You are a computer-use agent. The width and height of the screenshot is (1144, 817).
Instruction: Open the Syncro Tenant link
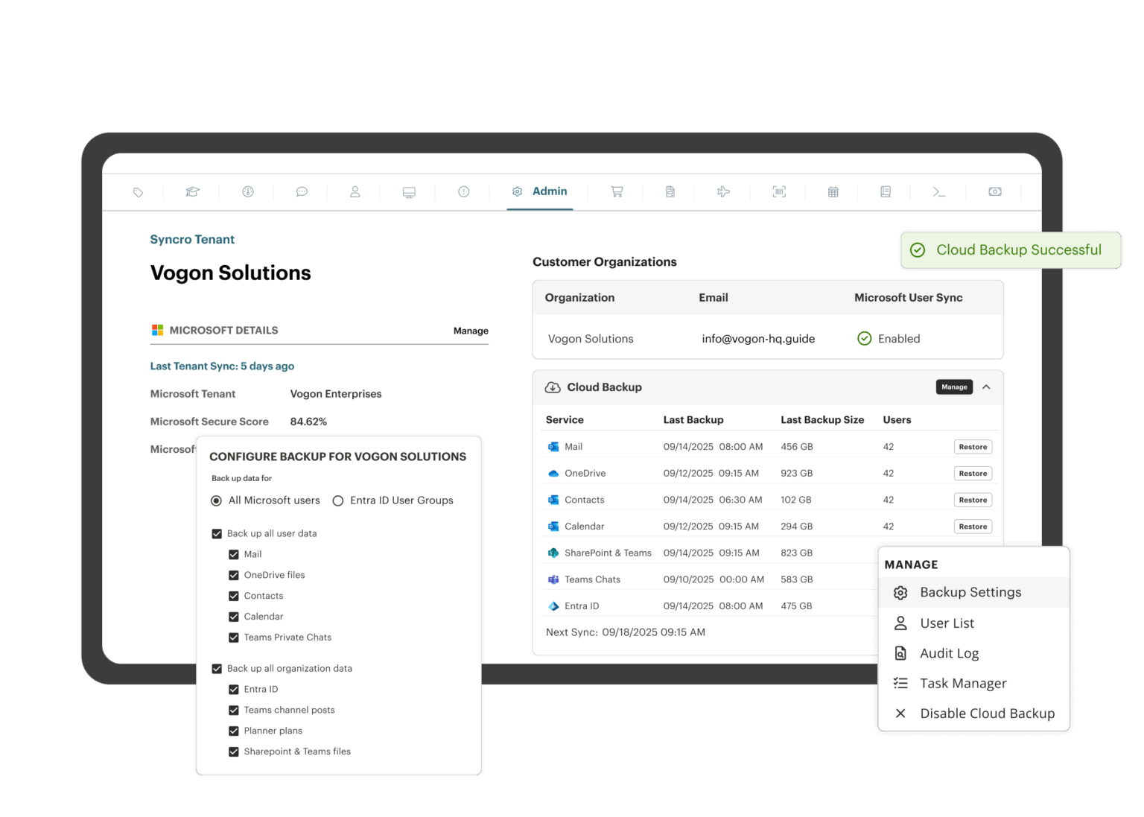(192, 239)
